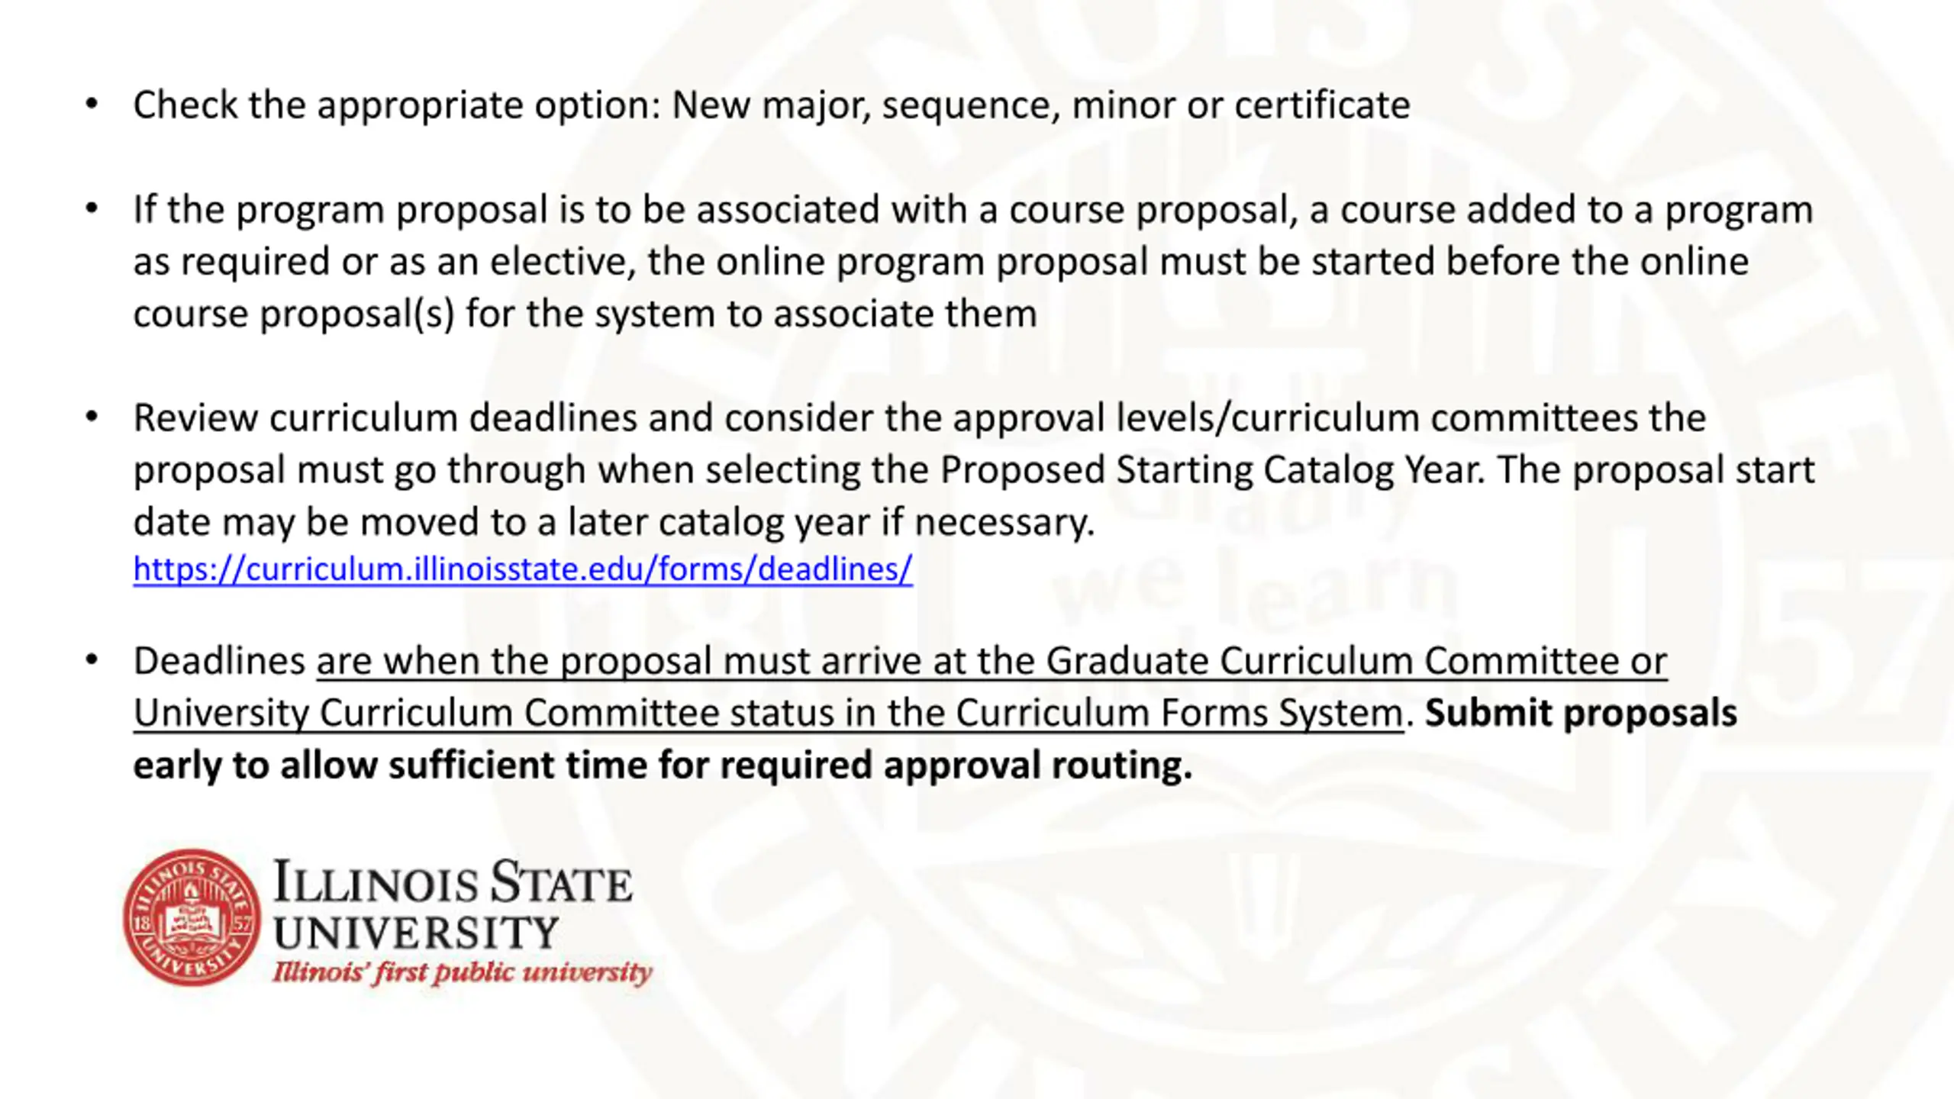The image size is (1954, 1099).
Task: Click the line starting "course proposal(s) for the system"
Action: pos(585,314)
